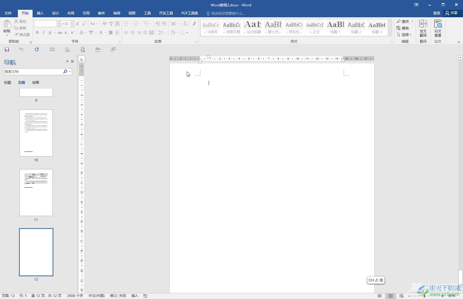
Task: Switch to the 审阅 ribbon tab
Action: [117, 13]
